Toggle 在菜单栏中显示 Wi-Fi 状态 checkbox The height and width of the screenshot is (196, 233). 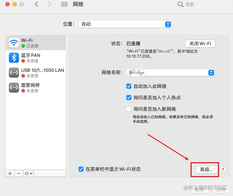81,169
